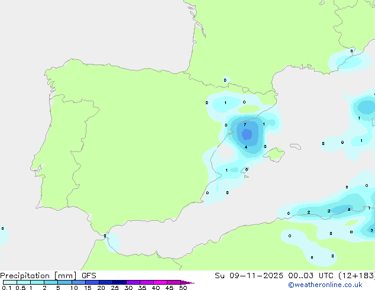Click the '15' legend scale label
The height and width of the screenshot is (290, 375).
tap(88, 288)
